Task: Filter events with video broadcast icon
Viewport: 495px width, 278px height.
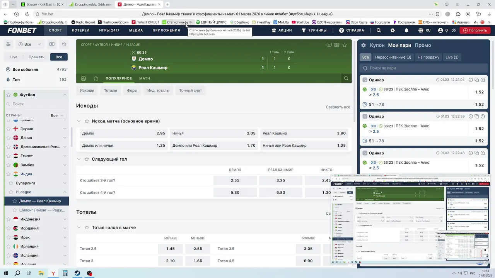Action: 52,44
